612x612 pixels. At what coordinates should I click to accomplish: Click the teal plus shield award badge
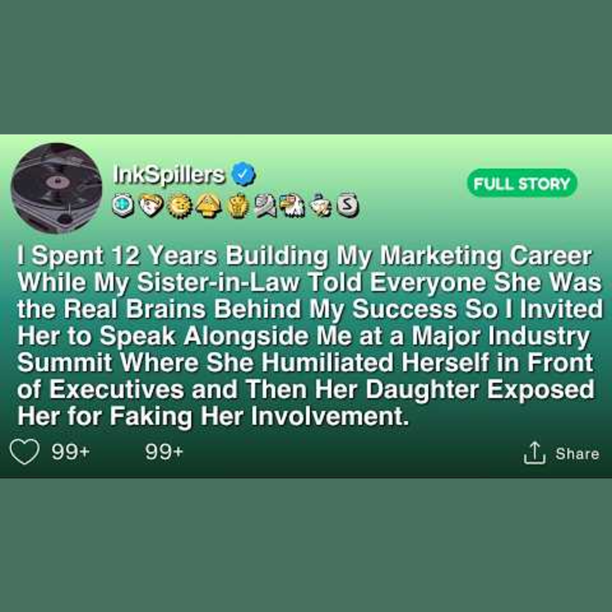point(122,206)
